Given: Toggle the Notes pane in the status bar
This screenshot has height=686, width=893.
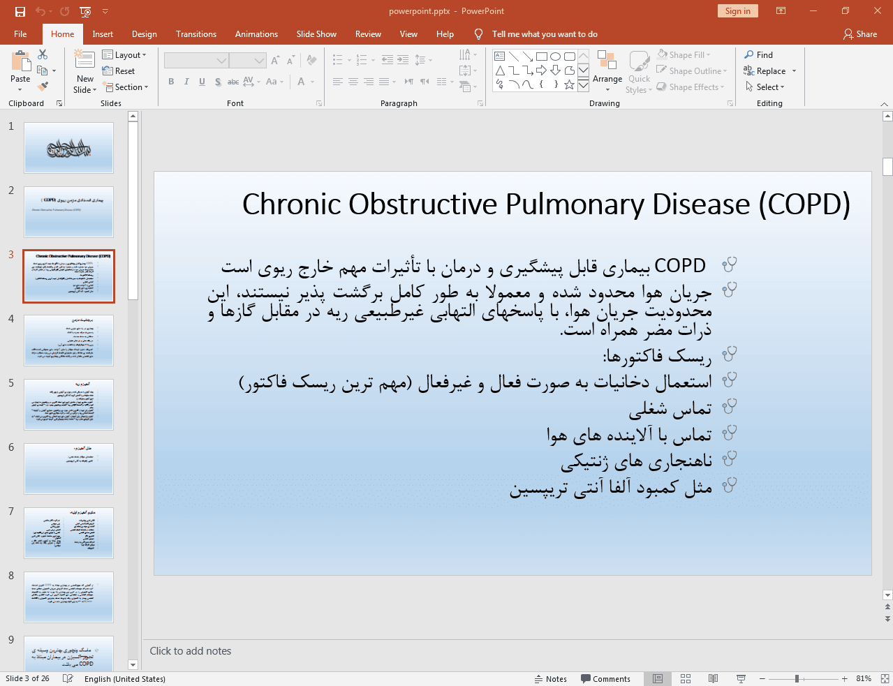Looking at the screenshot, I should (550, 678).
